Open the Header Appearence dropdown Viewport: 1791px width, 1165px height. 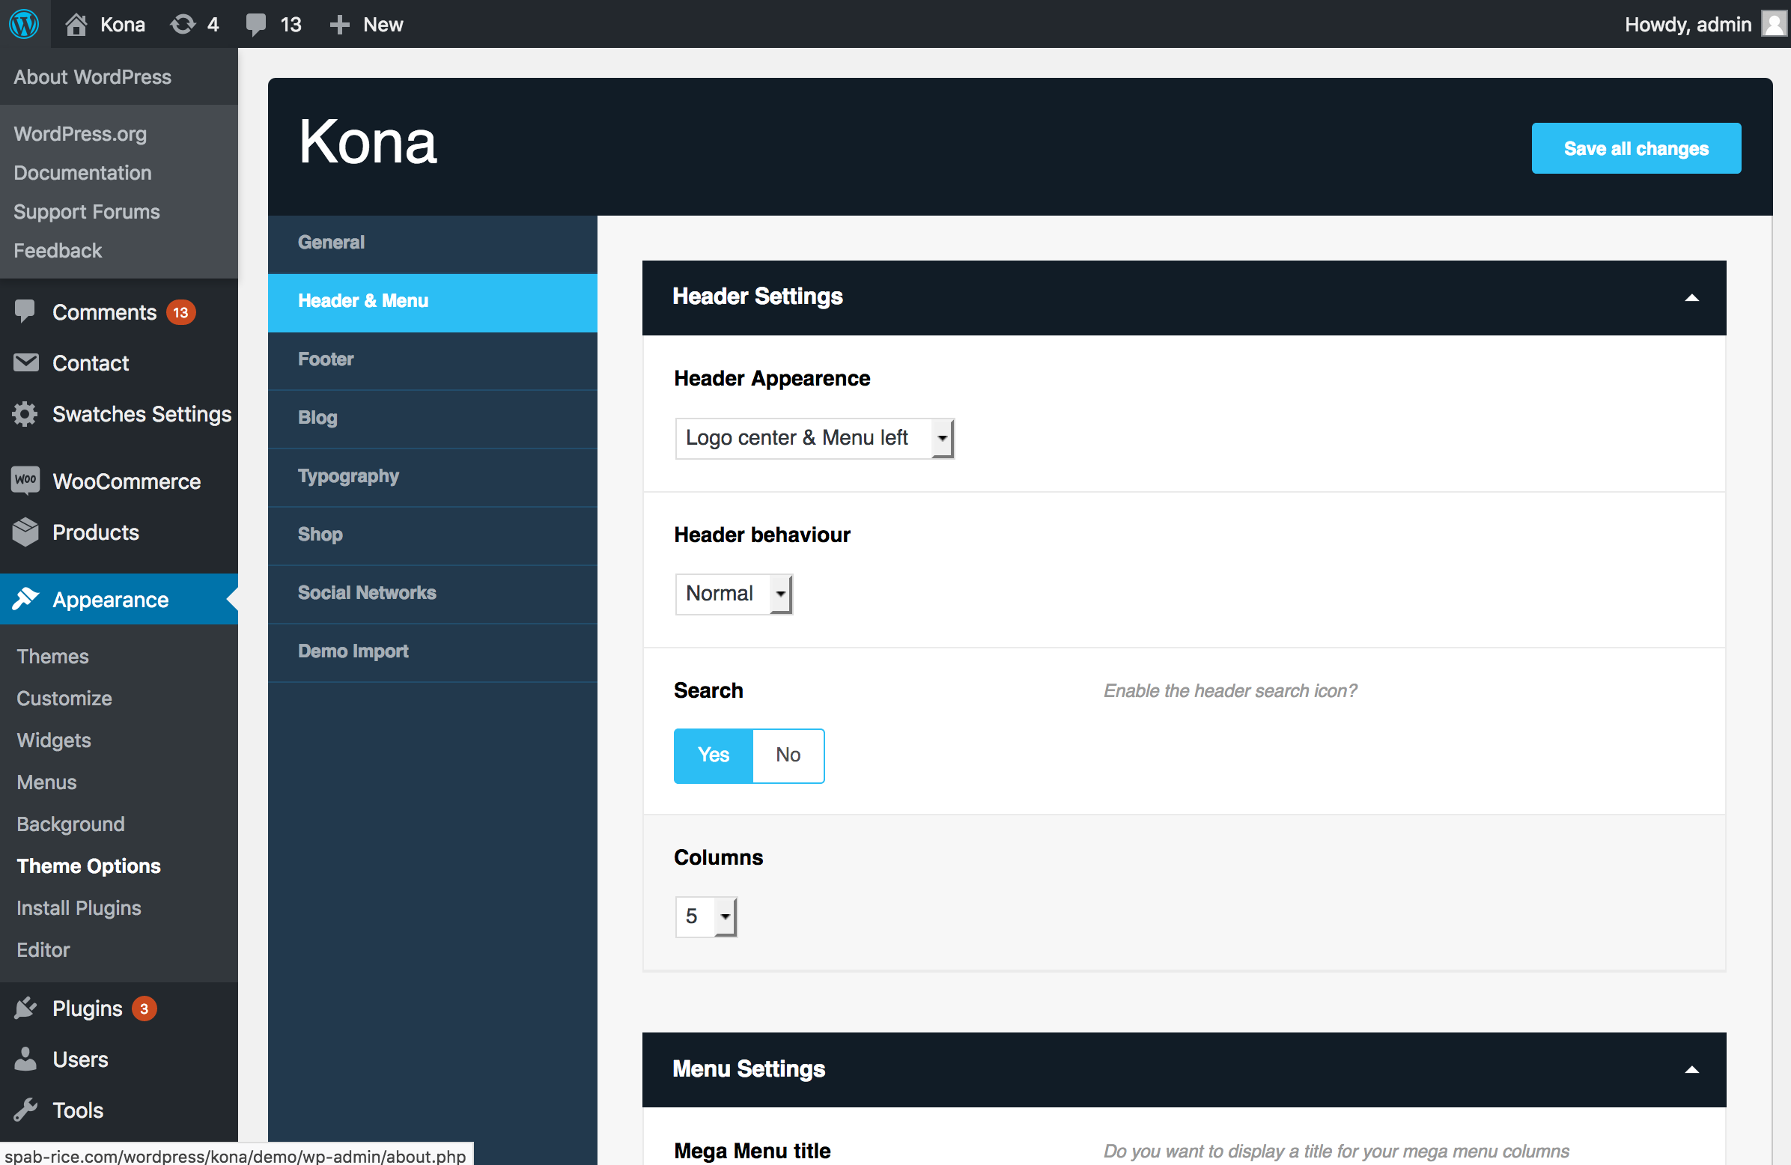(815, 438)
